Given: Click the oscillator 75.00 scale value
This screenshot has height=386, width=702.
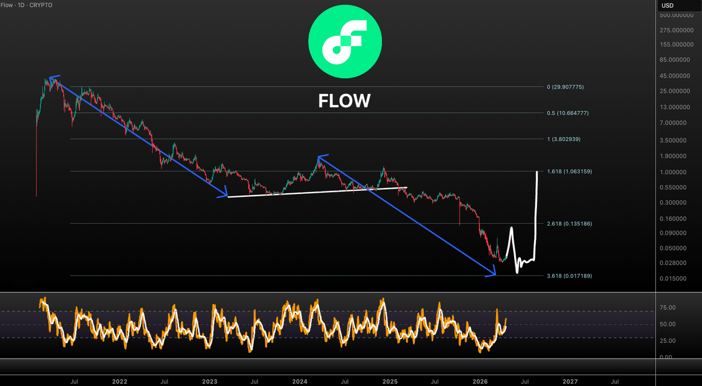Looking at the screenshot, I should [x=668, y=308].
